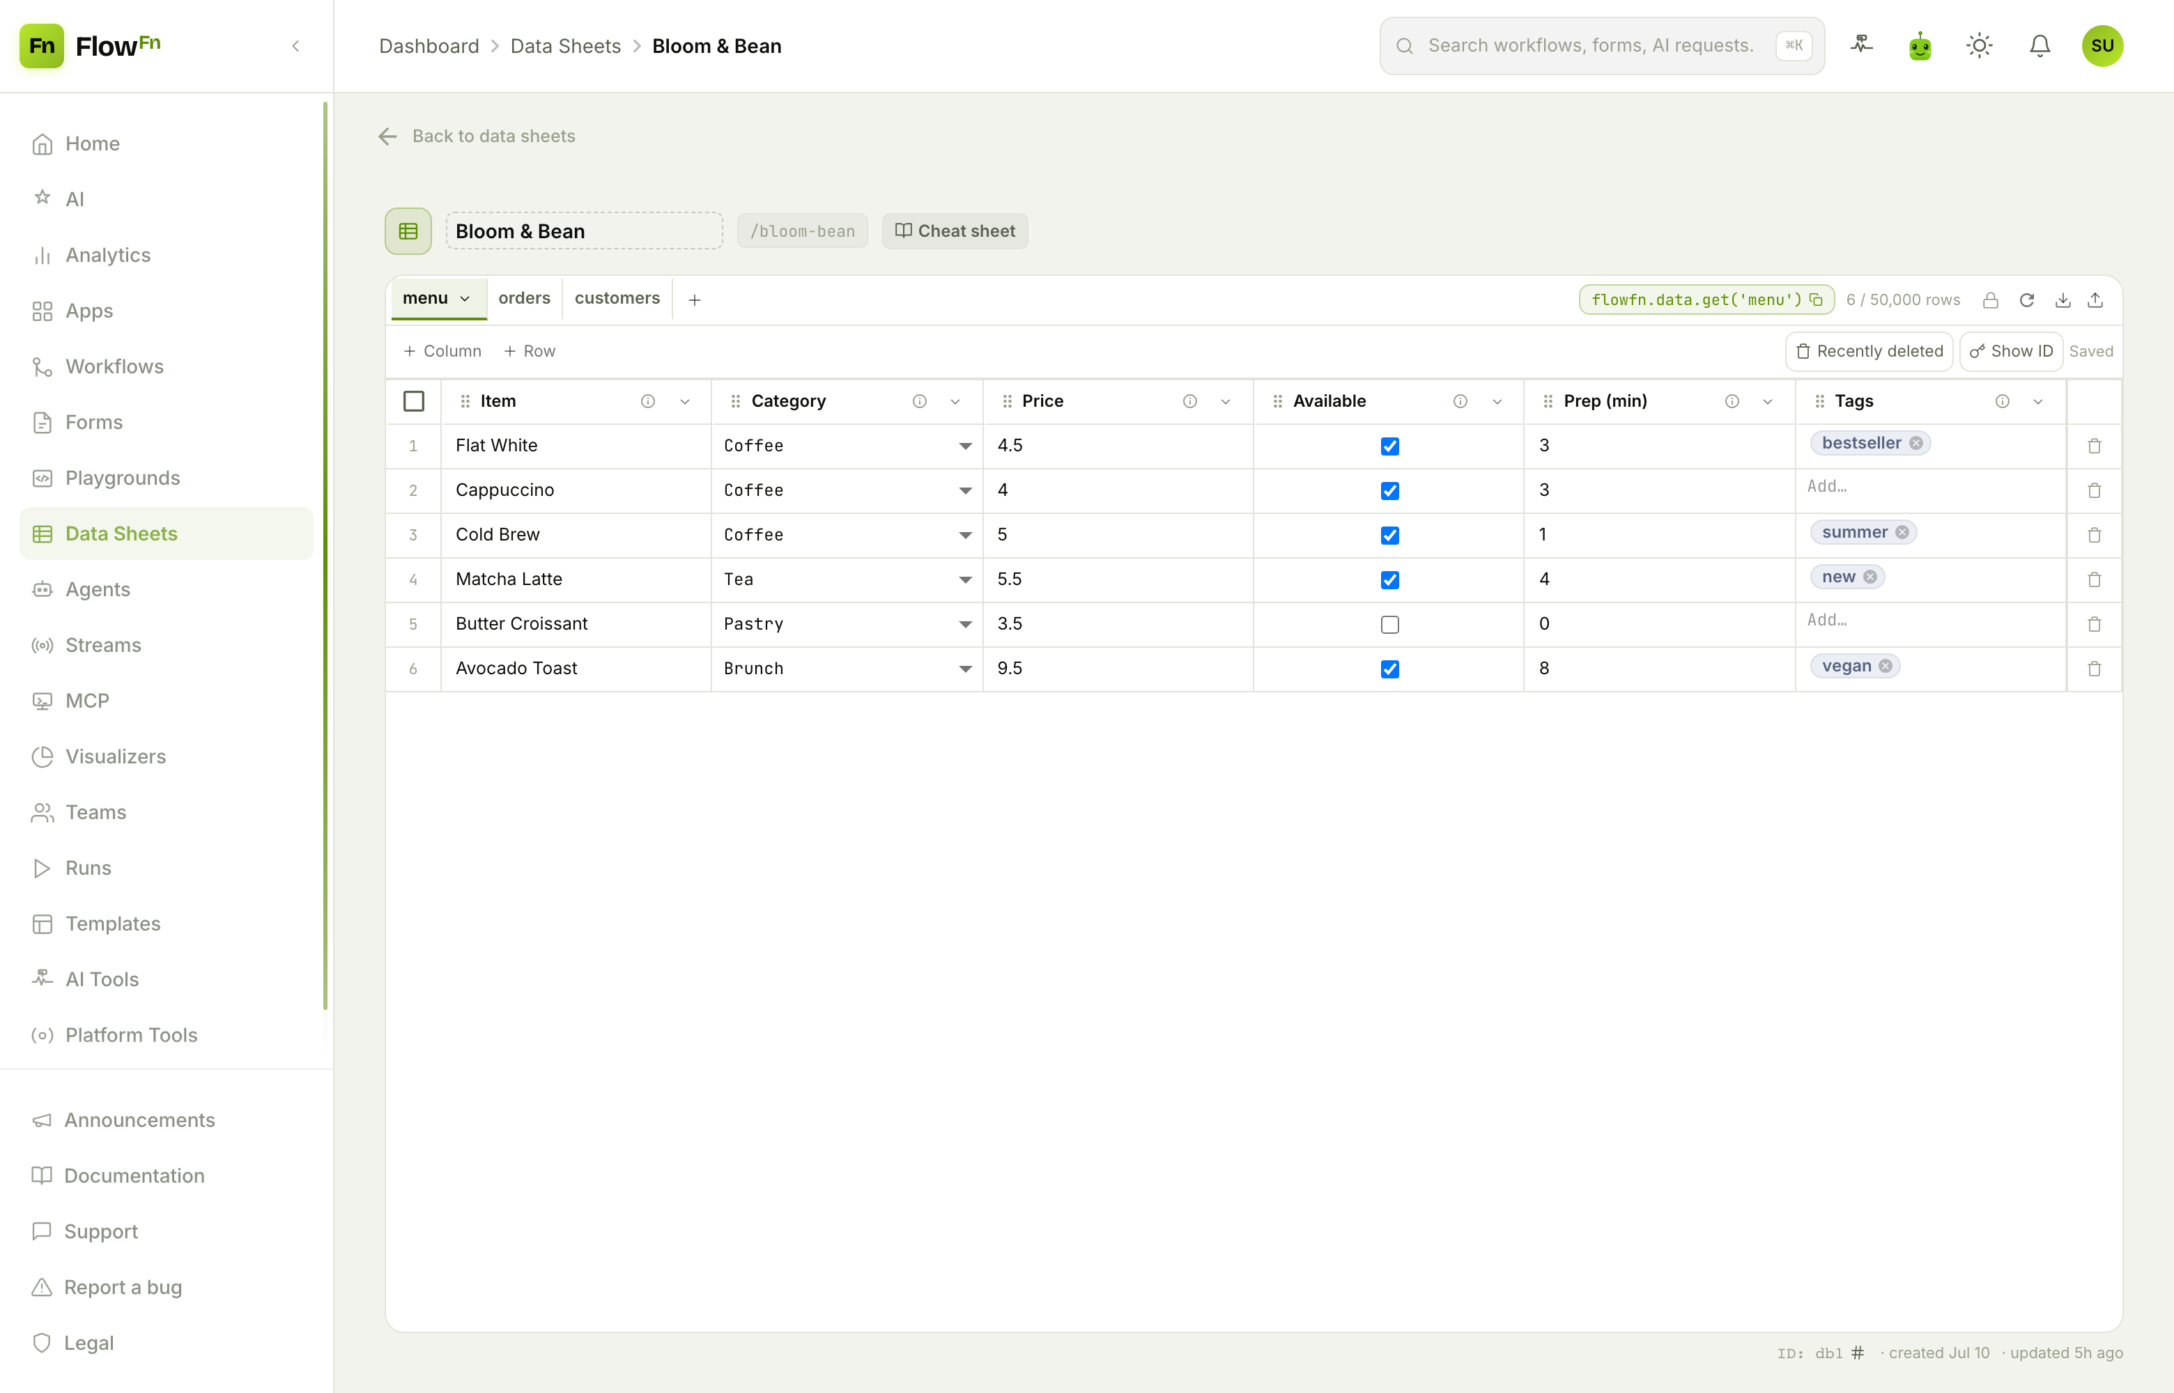Show info for the Price column
The image size is (2174, 1393).
(x=1189, y=402)
